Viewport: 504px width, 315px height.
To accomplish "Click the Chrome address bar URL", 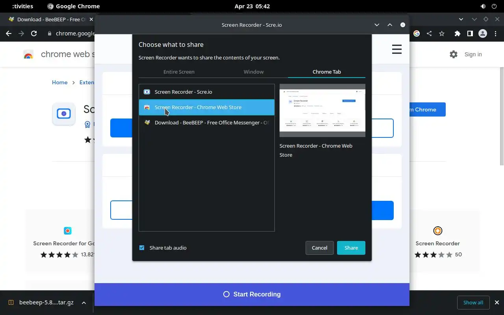I will pyautogui.click(x=75, y=33).
